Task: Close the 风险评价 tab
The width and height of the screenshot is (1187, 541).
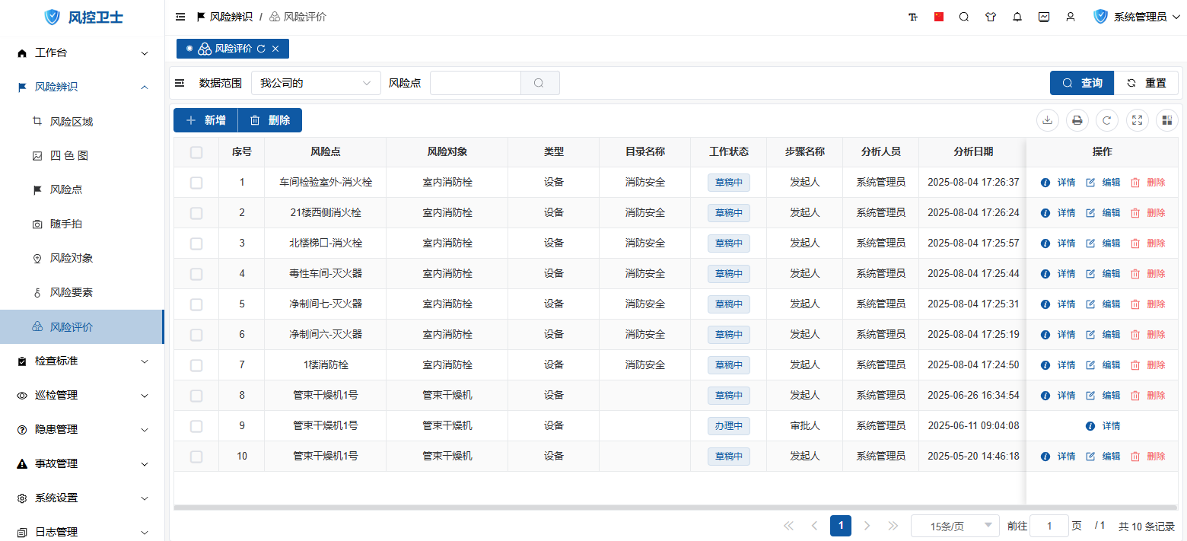Action: tap(275, 49)
